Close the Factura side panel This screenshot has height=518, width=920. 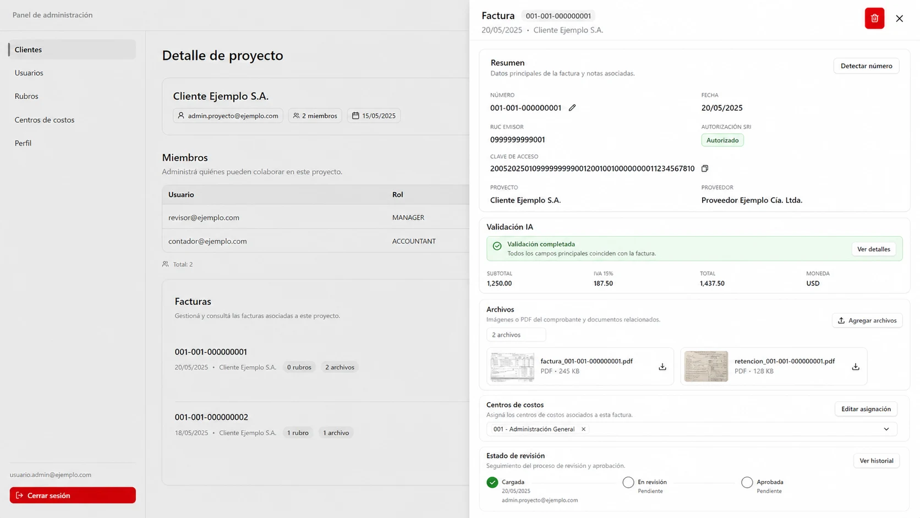[x=899, y=19]
